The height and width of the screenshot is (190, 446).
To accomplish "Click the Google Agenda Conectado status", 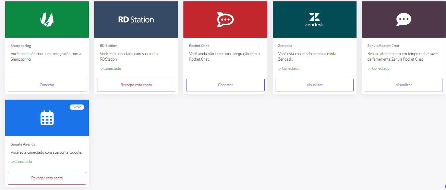I will [x=21, y=162].
